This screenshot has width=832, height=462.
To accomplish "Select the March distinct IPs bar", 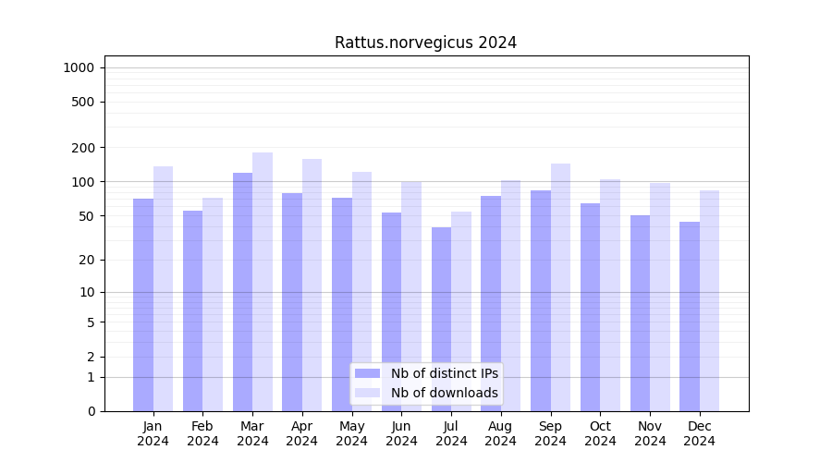I will tap(242, 291).
